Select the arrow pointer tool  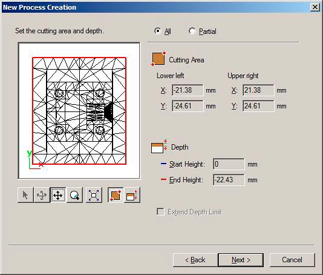click(x=25, y=195)
